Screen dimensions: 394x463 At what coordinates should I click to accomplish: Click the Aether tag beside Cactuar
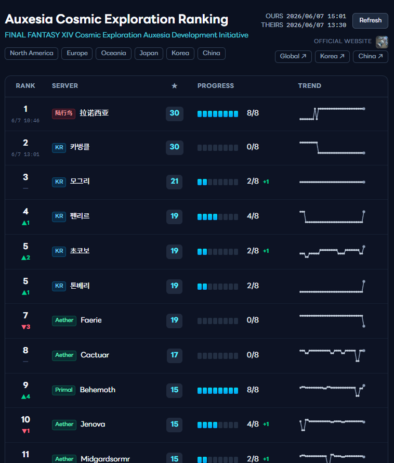tap(64, 355)
